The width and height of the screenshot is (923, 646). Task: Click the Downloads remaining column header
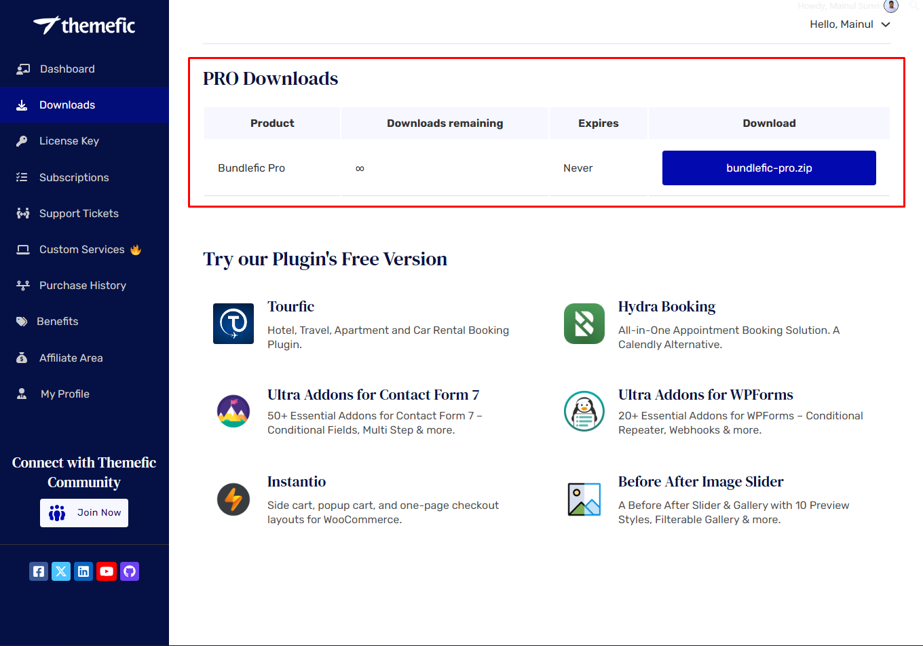point(445,123)
